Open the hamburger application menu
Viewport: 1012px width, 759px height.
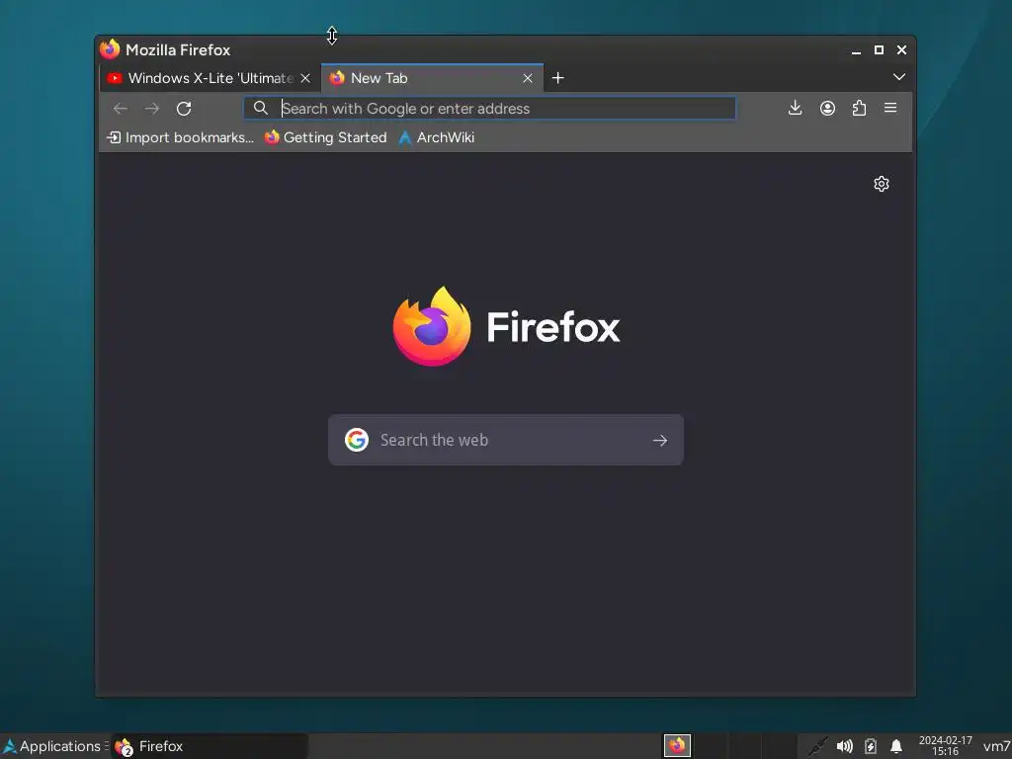click(890, 108)
